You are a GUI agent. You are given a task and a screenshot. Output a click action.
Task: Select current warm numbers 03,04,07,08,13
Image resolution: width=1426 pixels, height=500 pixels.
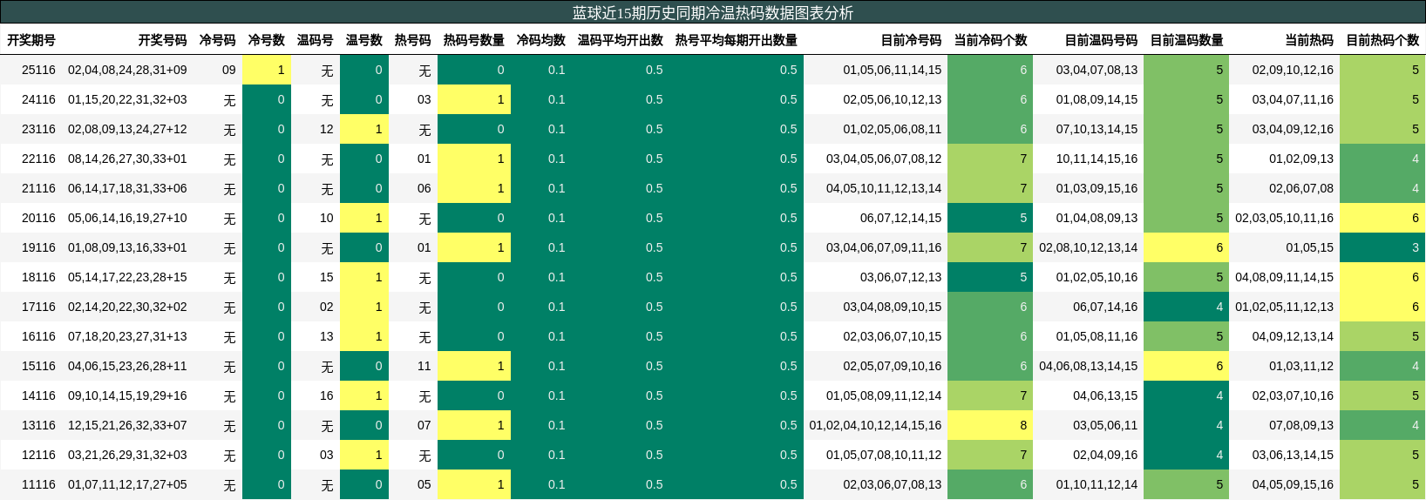point(1097,70)
